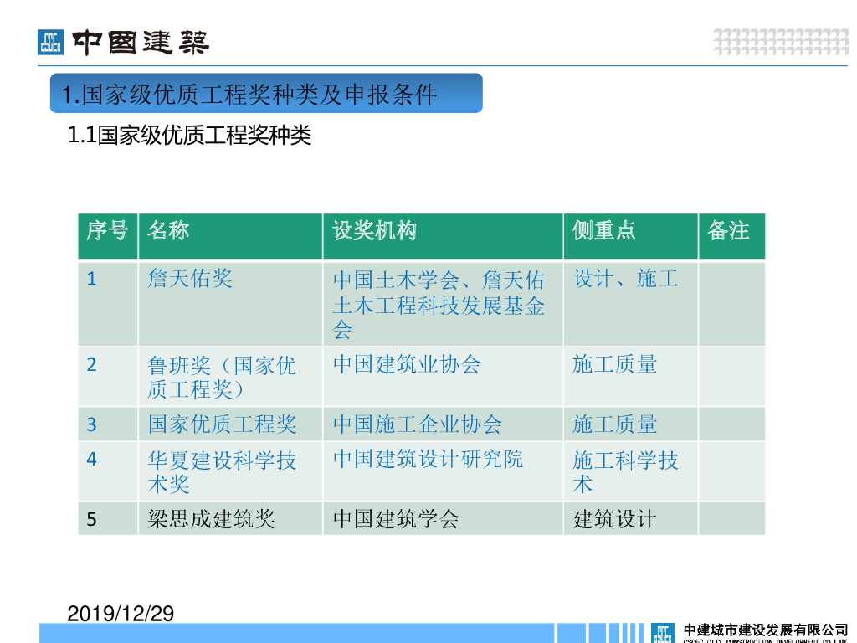Image resolution: width=857 pixels, height=643 pixels.
Task: Click footer text 中建城市建设发展有限公司
Action: tap(765, 630)
